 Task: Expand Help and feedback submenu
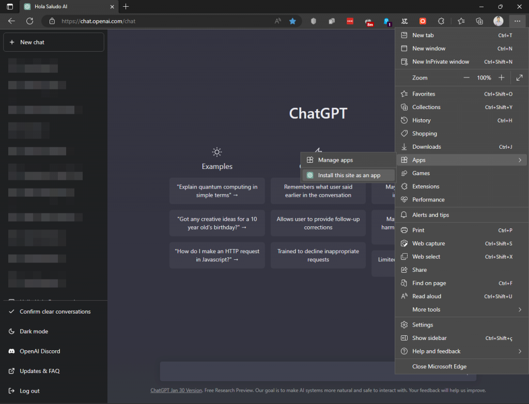click(461, 351)
